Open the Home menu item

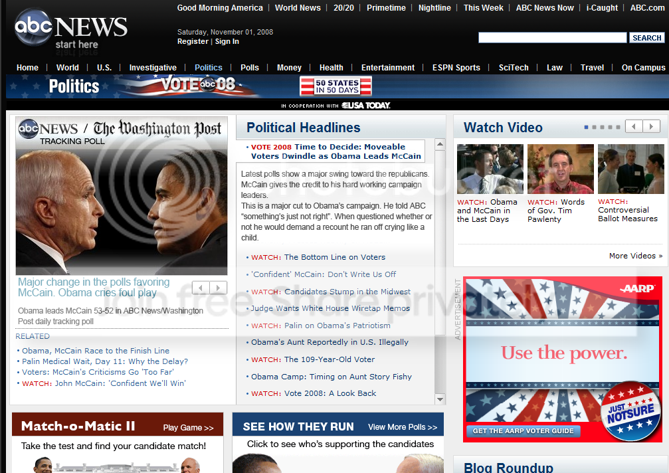tap(27, 67)
